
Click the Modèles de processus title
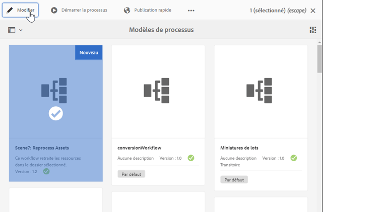pyautogui.click(x=161, y=30)
